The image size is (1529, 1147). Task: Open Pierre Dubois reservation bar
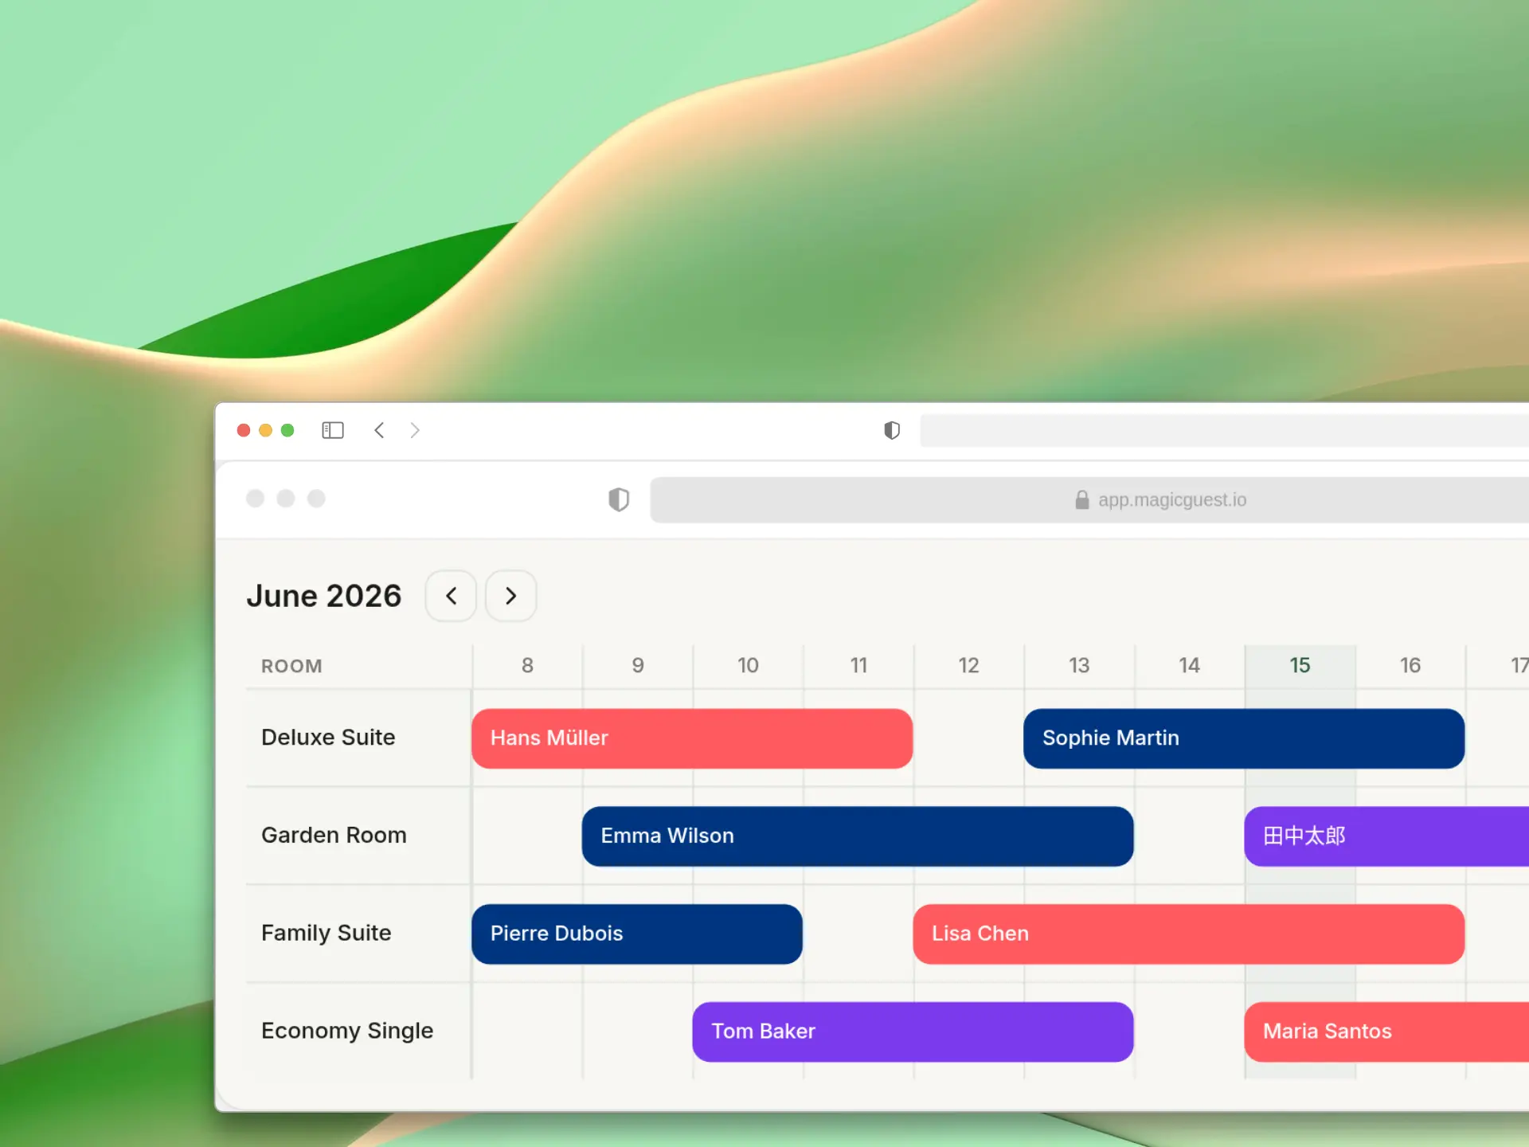pyautogui.click(x=637, y=934)
